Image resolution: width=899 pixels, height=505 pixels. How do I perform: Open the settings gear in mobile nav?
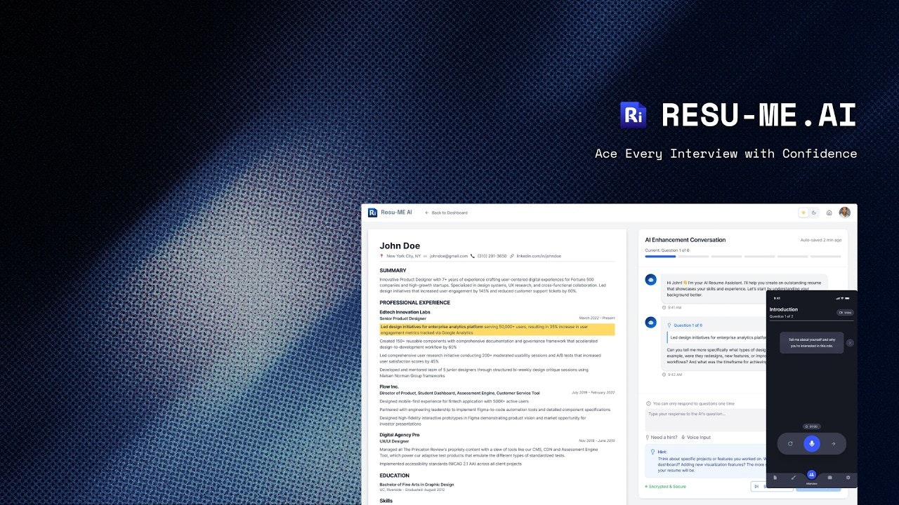(x=848, y=478)
